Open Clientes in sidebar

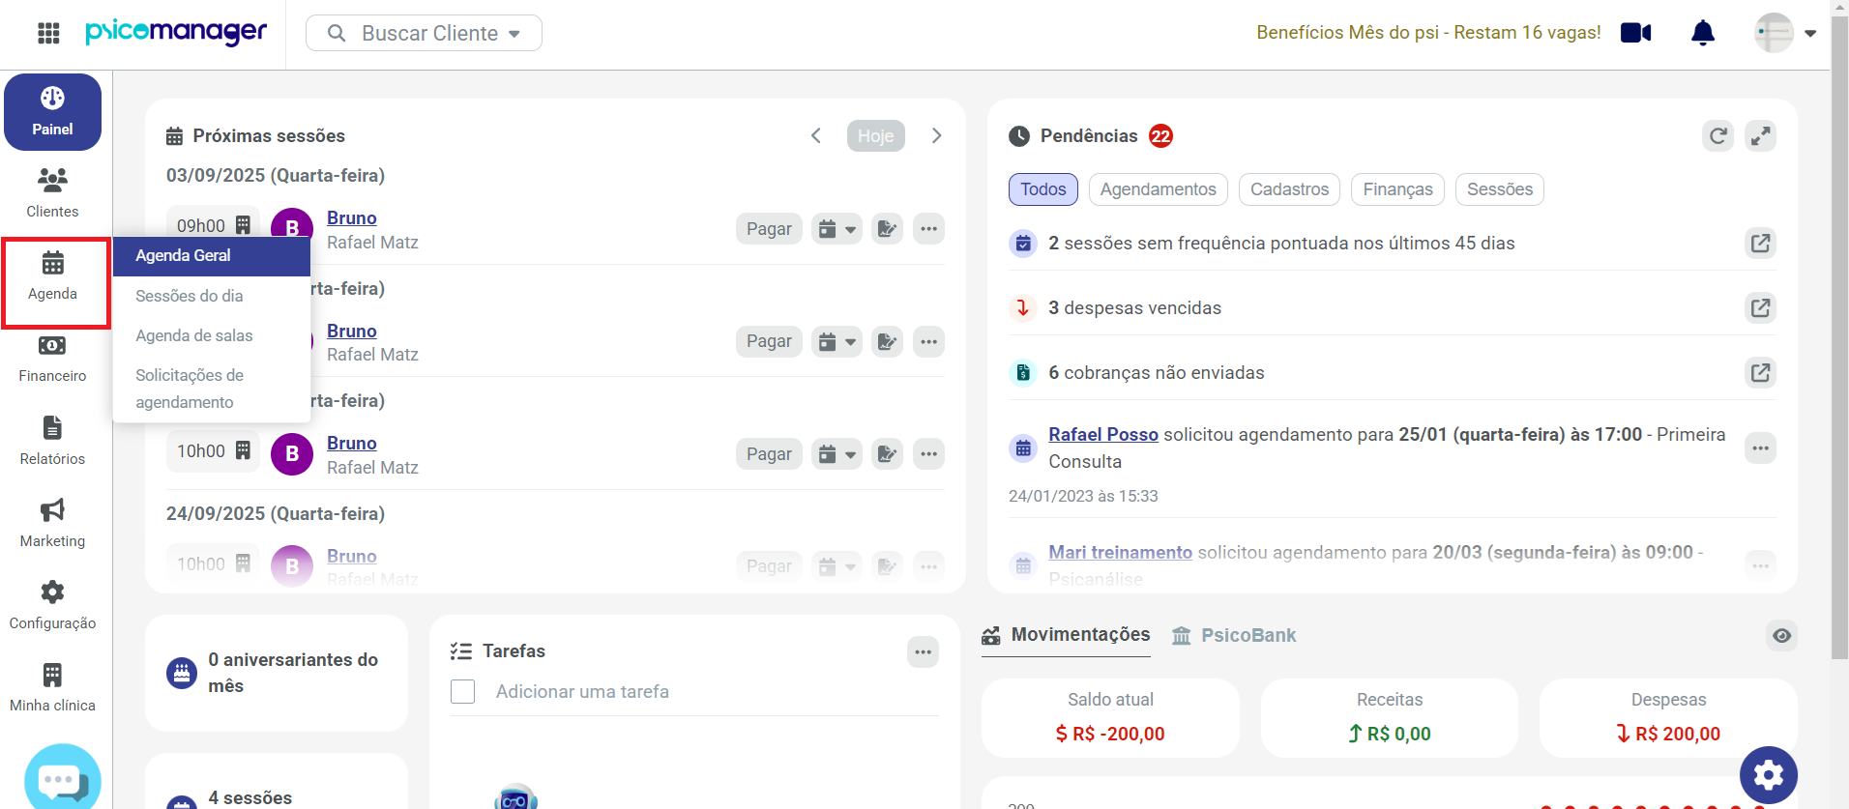point(52,193)
